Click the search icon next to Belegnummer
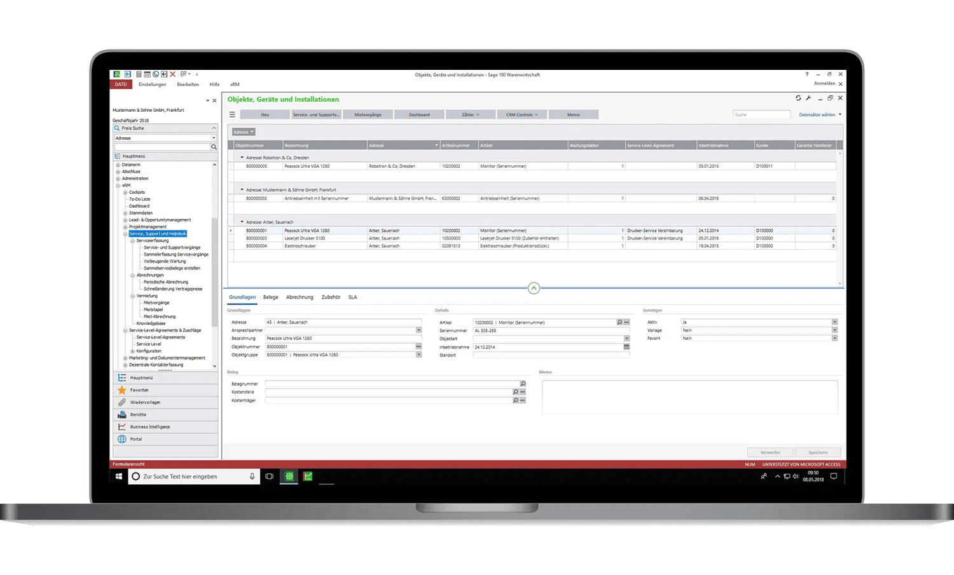 (523, 384)
